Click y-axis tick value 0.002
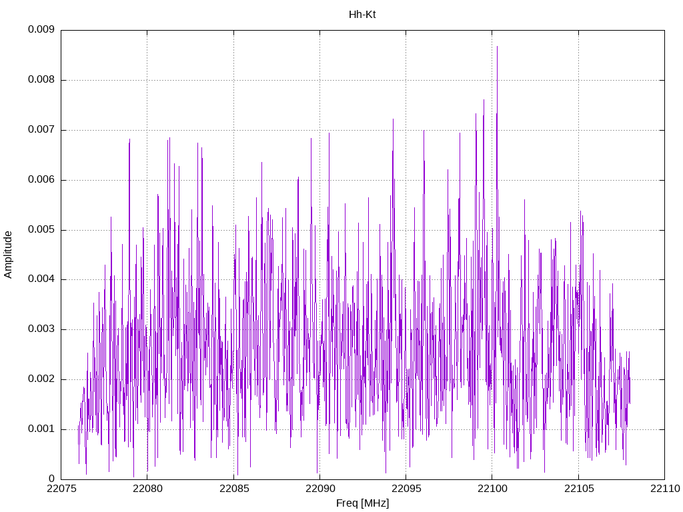 click(41, 379)
